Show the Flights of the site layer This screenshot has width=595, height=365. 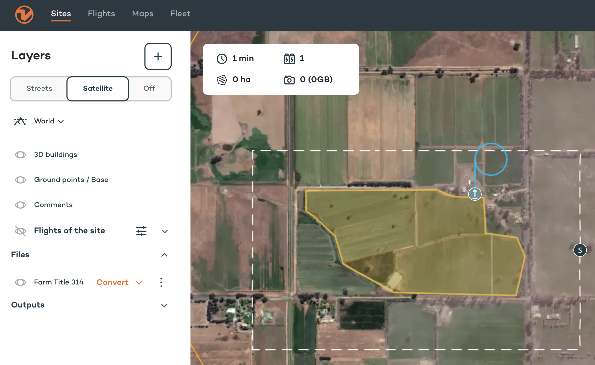20,231
